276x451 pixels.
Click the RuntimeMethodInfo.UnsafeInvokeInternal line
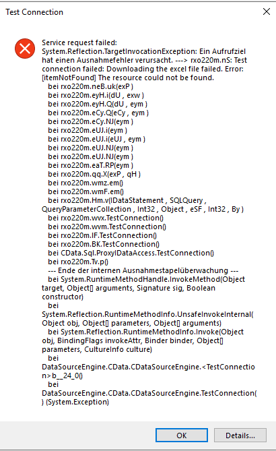(147, 314)
